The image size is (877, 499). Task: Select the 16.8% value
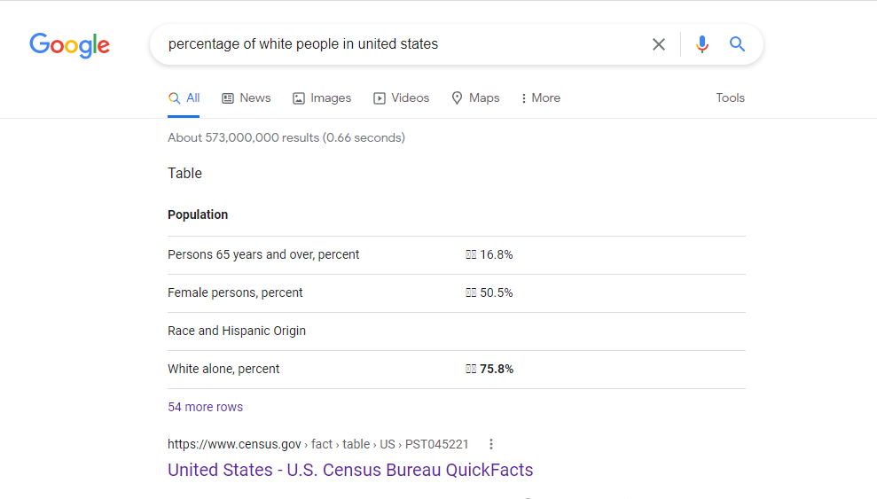[x=496, y=254]
